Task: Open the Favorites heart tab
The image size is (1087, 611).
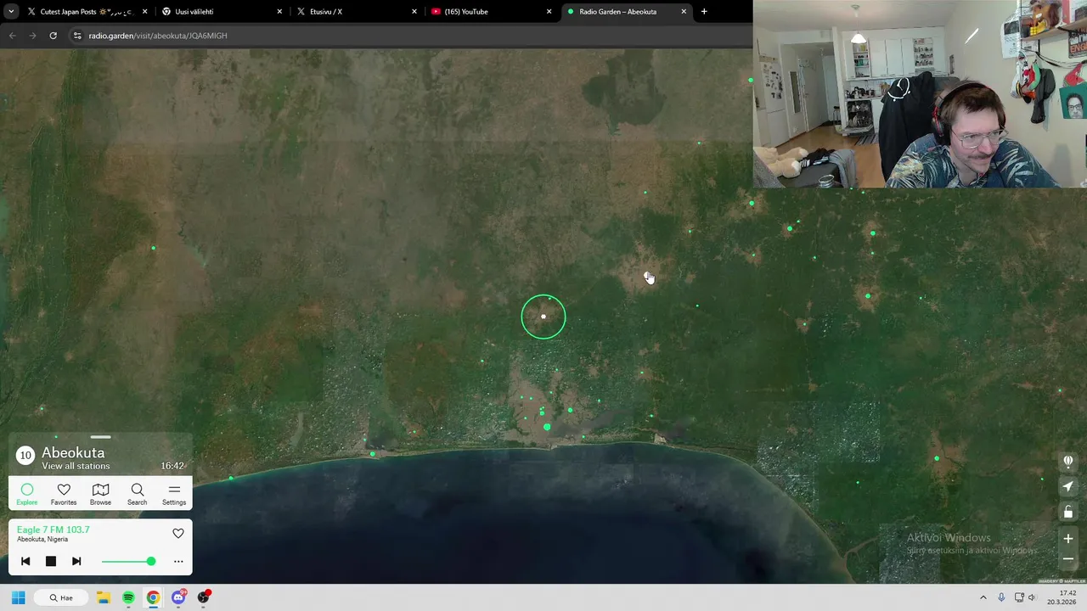Action: click(x=64, y=494)
